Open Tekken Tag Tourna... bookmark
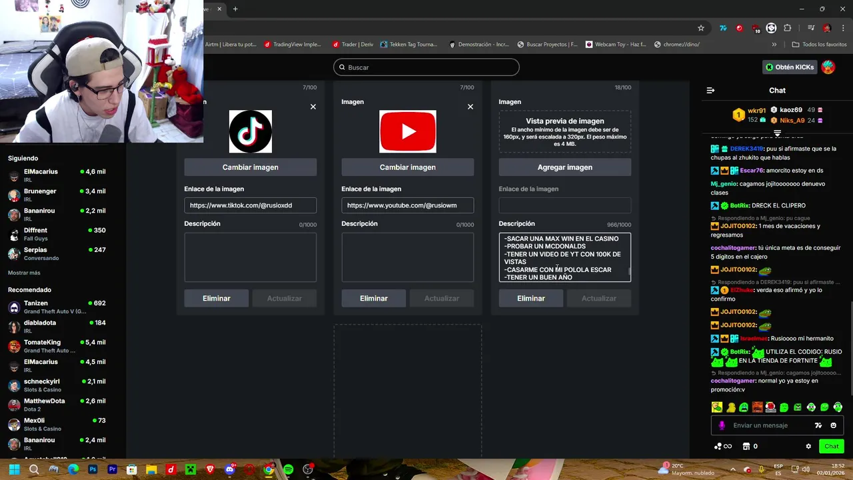This screenshot has height=480, width=853. pyautogui.click(x=409, y=45)
